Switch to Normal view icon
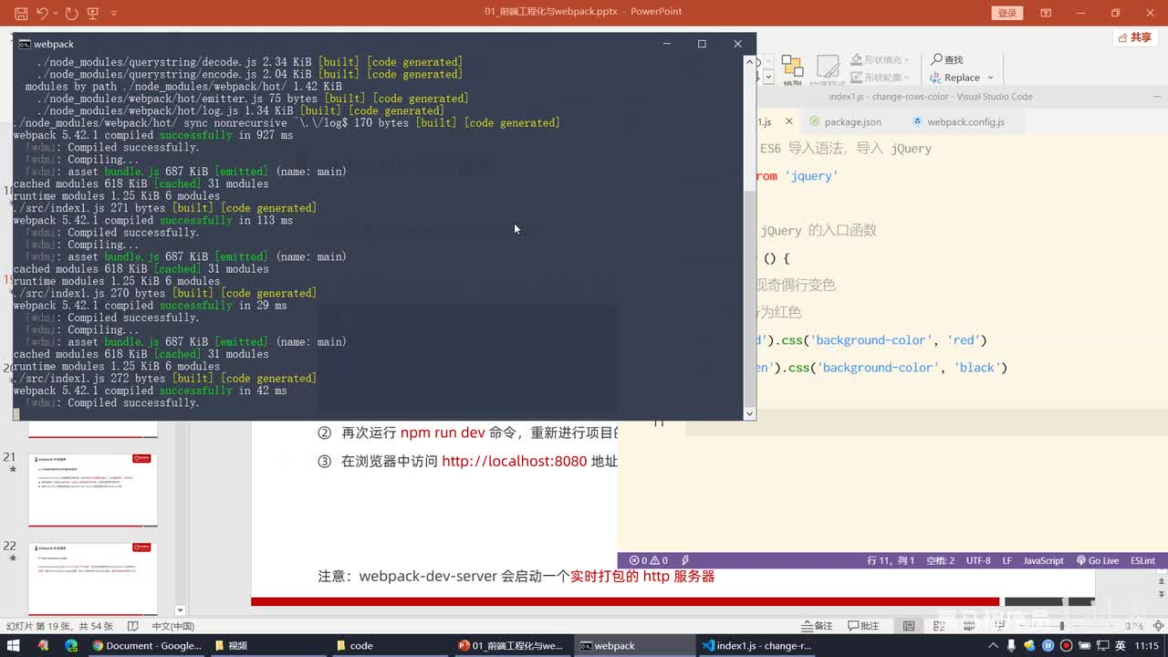1168x657 pixels. tap(909, 626)
